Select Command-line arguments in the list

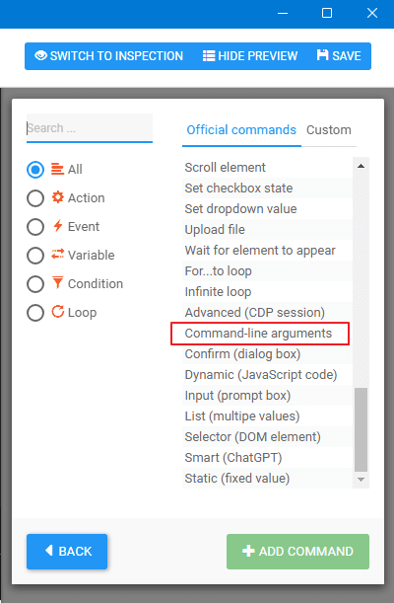coord(260,334)
